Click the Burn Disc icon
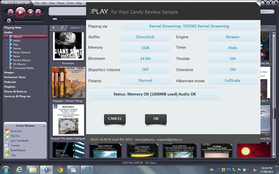Viewport: 279px width, 174px height. 7,131
